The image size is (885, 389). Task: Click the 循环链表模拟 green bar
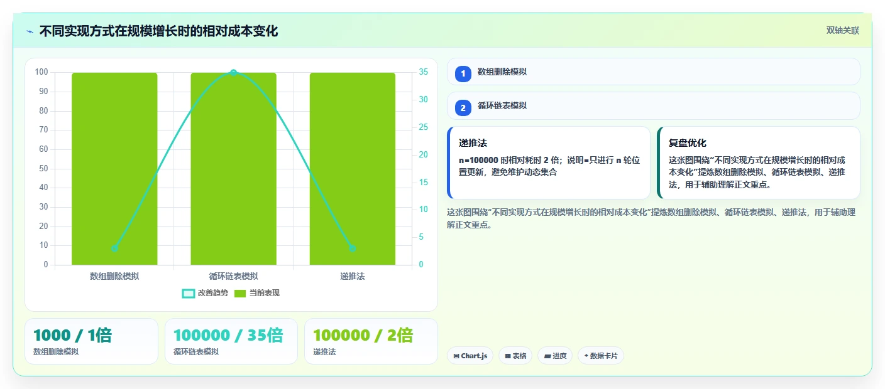[x=233, y=169]
